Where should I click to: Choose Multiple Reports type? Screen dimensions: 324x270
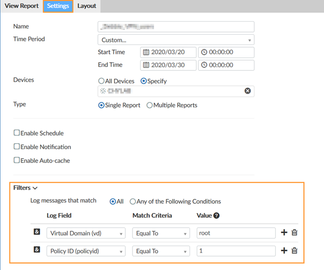[x=150, y=105]
